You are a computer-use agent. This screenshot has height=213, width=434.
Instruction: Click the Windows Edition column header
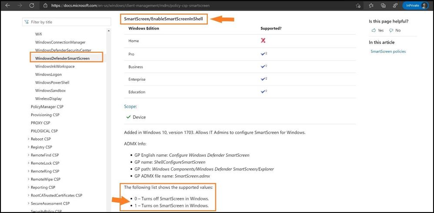click(x=144, y=28)
